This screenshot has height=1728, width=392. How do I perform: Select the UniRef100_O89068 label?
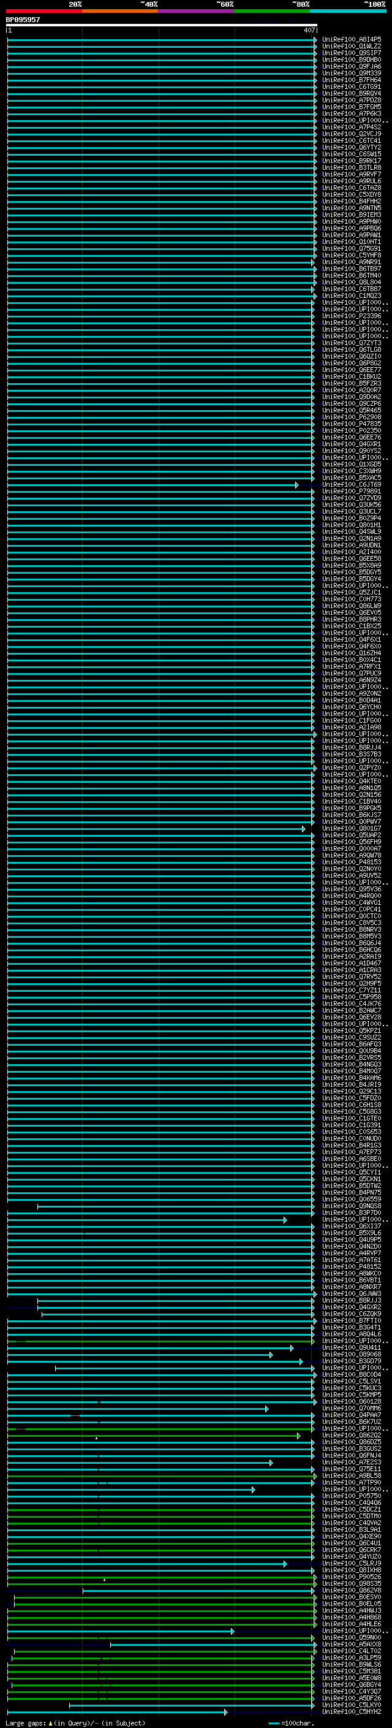pos(352,1354)
